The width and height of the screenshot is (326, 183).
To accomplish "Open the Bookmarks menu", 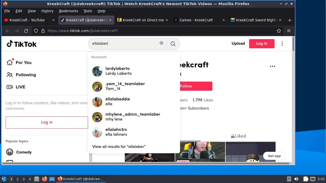I will [x=69, y=11].
